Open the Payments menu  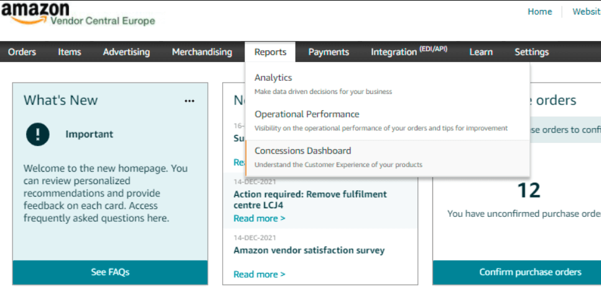click(x=328, y=52)
